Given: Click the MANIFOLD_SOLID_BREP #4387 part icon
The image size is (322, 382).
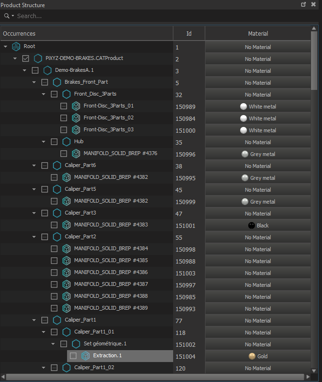Looking at the screenshot, I should (x=66, y=284).
